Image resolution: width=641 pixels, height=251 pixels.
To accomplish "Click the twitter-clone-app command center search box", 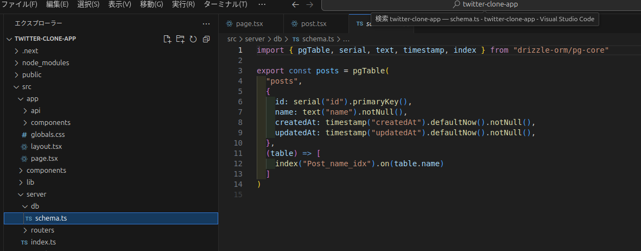I will click(x=481, y=4).
